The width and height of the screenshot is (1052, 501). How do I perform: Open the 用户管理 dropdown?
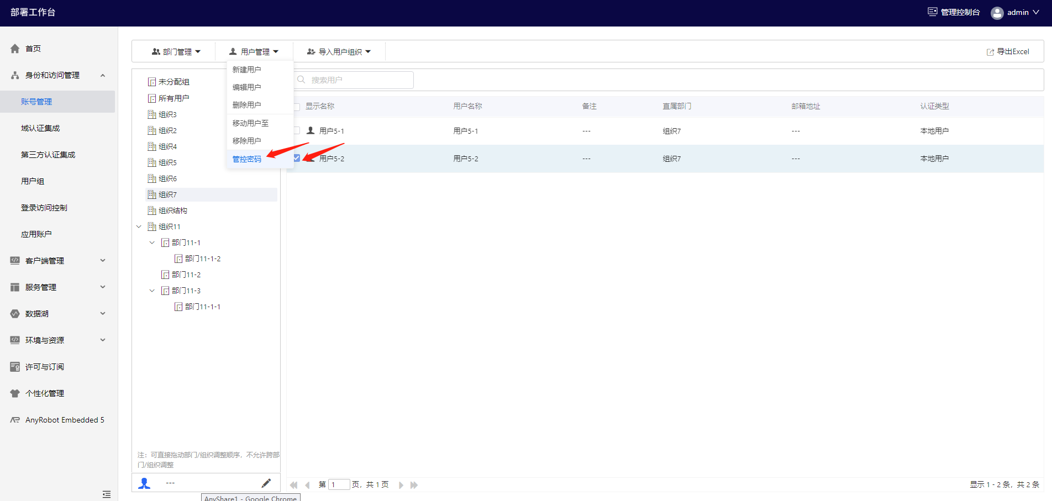254,51
